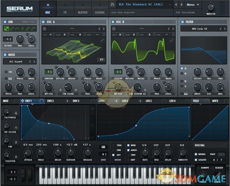230x186 pixels.
Task: Click the pitch bend wheel
Action: click(23, 175)
